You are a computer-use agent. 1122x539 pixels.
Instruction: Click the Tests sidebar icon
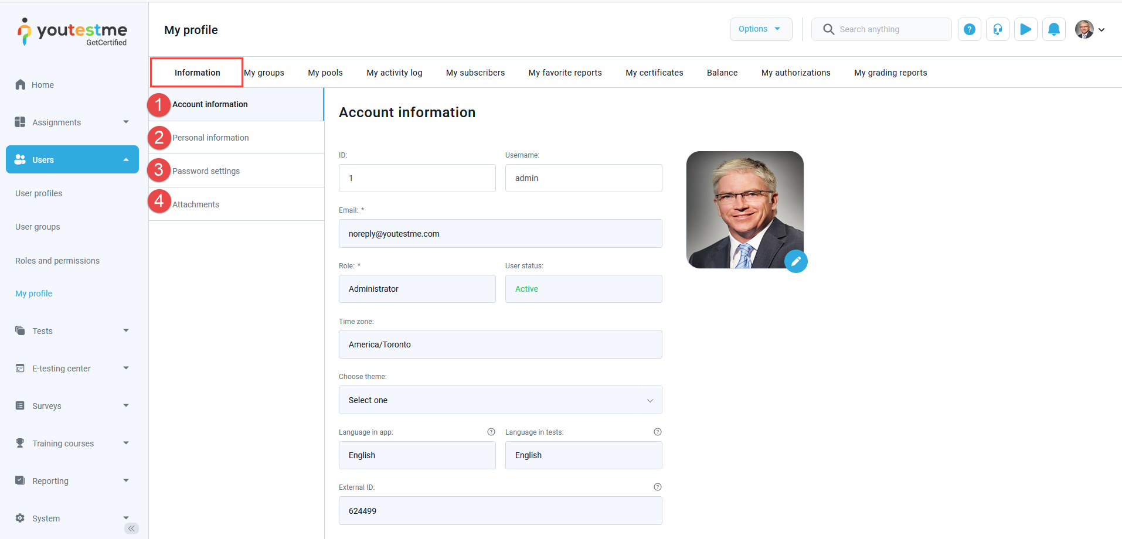(20, 330)
